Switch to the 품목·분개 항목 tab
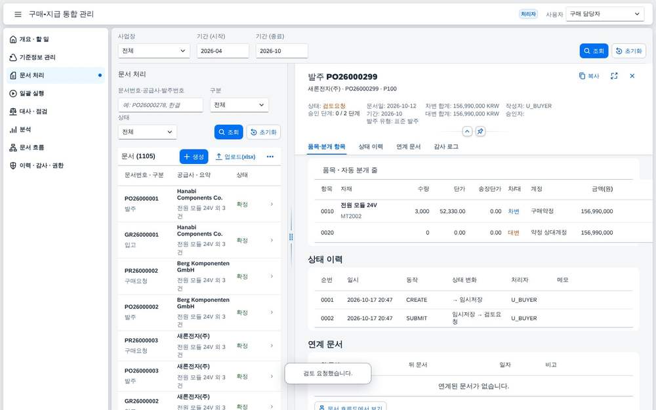 pyautogui.click(x=327, y=147)
